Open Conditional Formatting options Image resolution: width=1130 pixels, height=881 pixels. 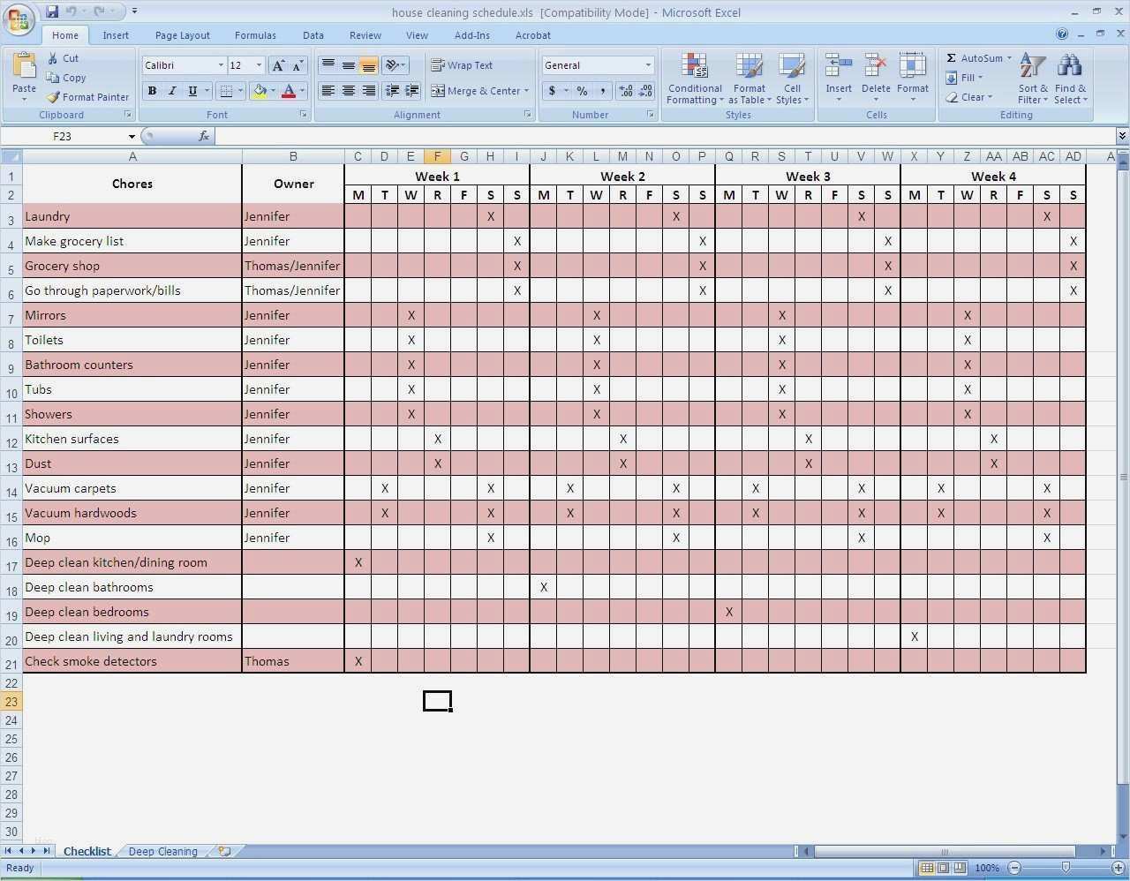[x=695, y=79]
